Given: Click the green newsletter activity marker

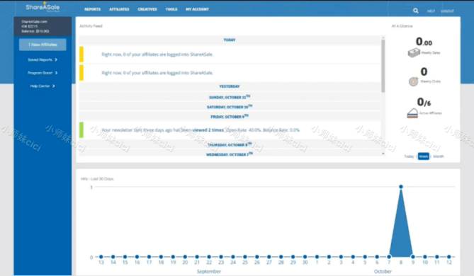Looking at the screenshot, I should point(81,130).
